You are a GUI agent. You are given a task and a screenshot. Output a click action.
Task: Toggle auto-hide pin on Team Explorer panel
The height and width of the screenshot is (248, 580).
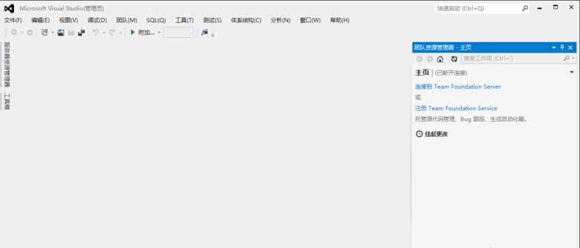coord(562,48)
